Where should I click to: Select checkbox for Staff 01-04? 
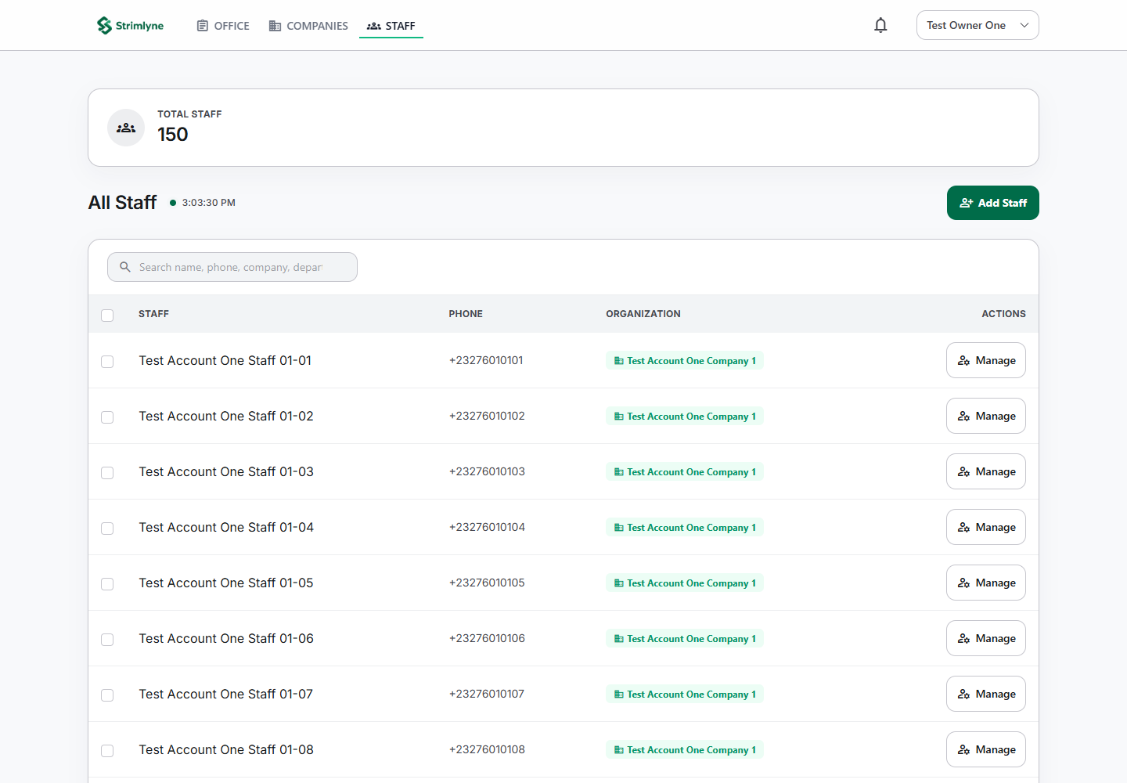click(107, 528)
